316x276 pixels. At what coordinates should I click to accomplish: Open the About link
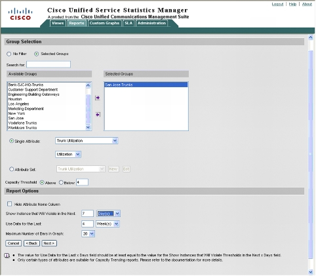(x=307, y=4)
